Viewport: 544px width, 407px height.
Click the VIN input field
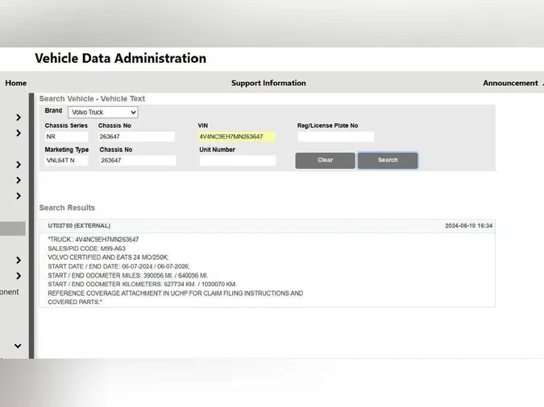point(236,137)
